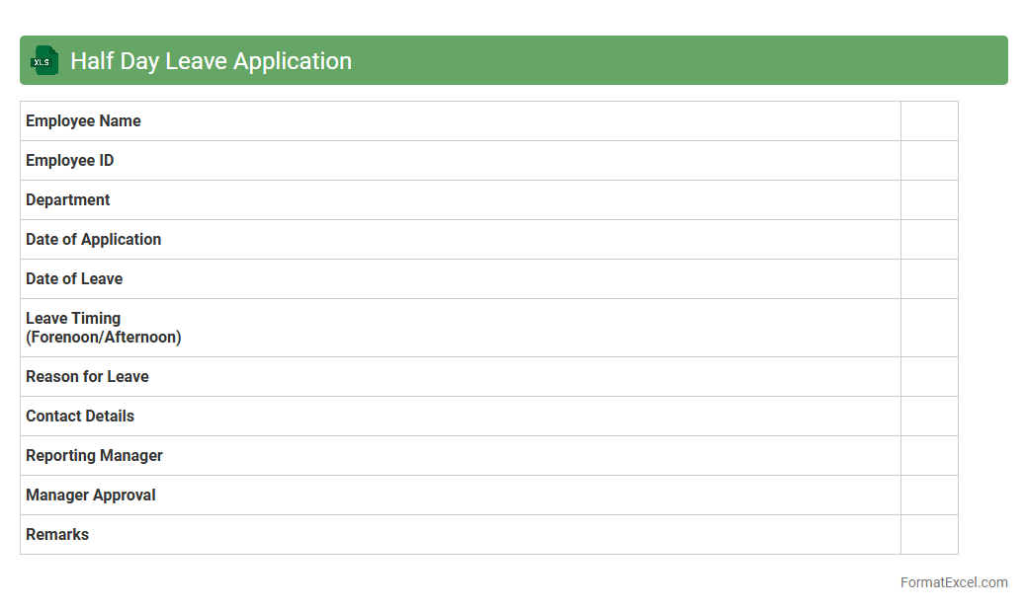Select the Employee Name label cell

click(x=83, y=121)
